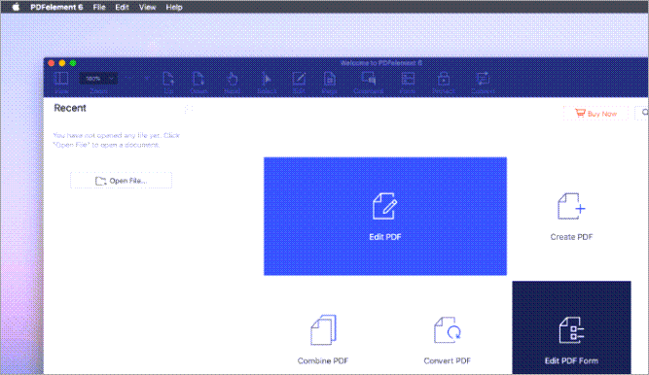Select the Hand tool
649x375 pixels.
(233, 82)
